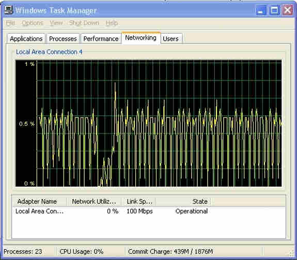Image resolution: width=297 pixels, height=260 pixels.
Task: Open the Shut Down menu
Action: coord(84,23)
